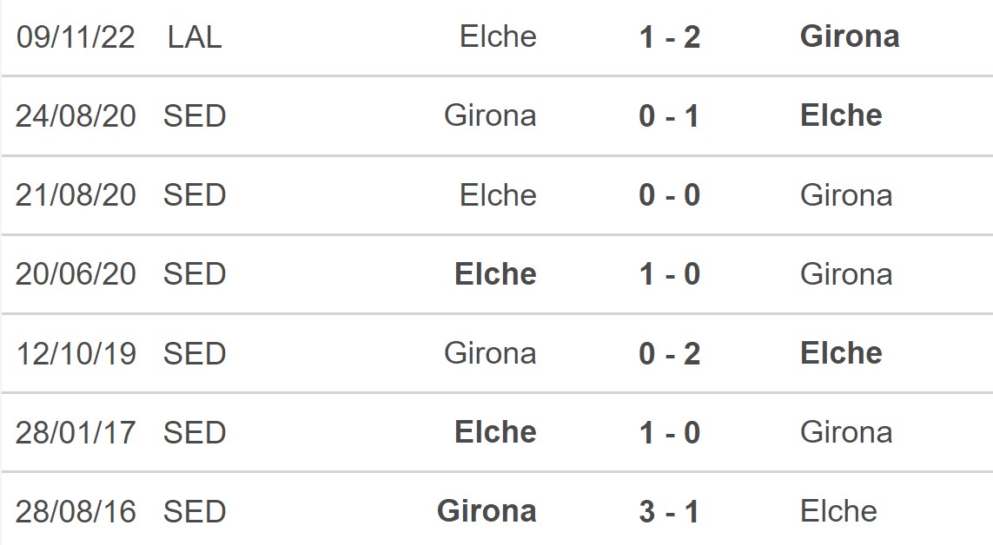
Task: Open the 0 - 1 score dated 24/08/20
Action: click(670, 115)
